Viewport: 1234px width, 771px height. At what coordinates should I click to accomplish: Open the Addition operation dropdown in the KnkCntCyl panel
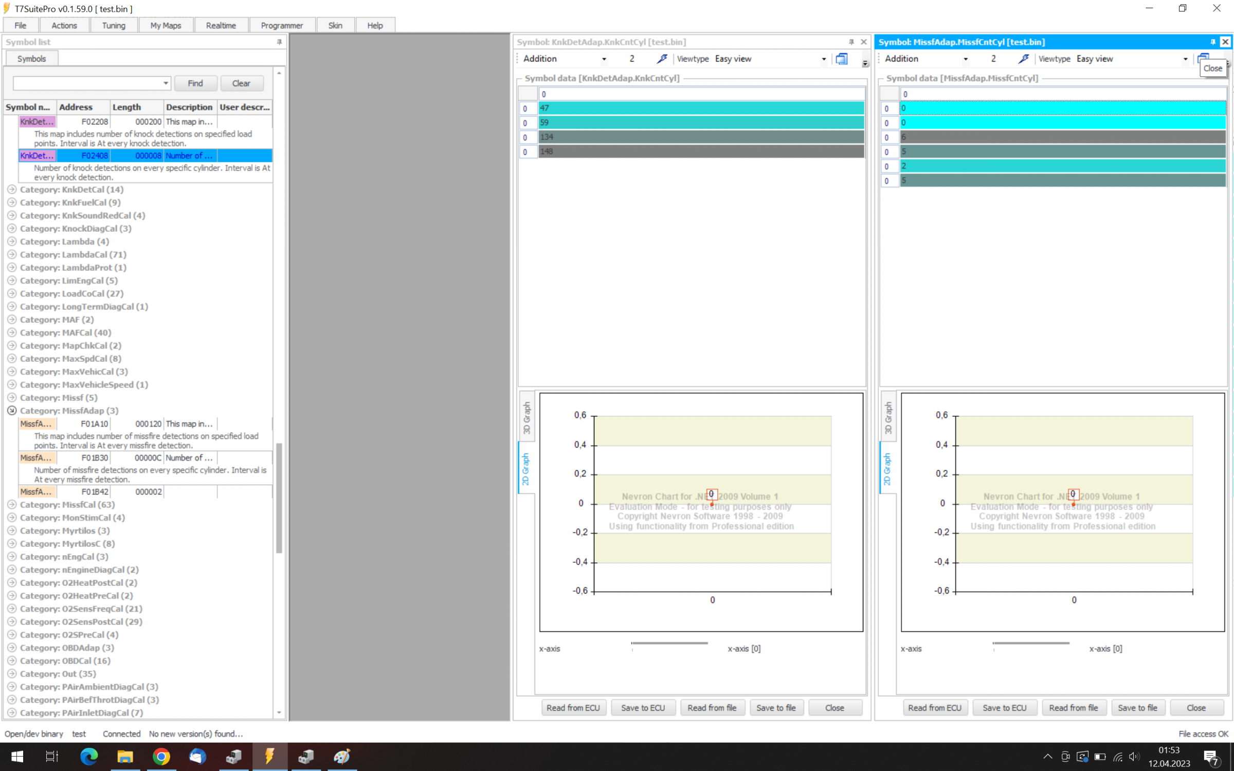604,59
